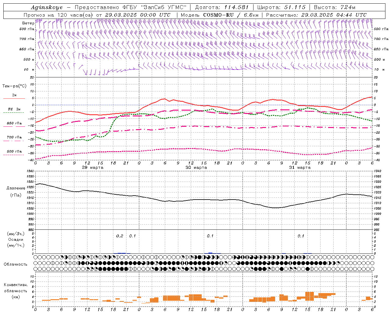390x312 pixels.
Task: Click the date label 31 марта
Action: click(x=300, y=168)
